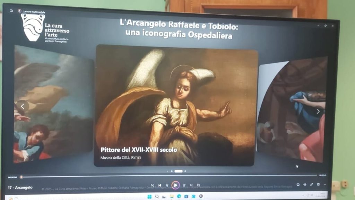Viewport: 355px width, 200px height.
Task: Restore down the media player window
Action: click(326, 26)
